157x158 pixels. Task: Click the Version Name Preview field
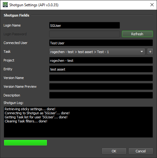tap(101, 86)
